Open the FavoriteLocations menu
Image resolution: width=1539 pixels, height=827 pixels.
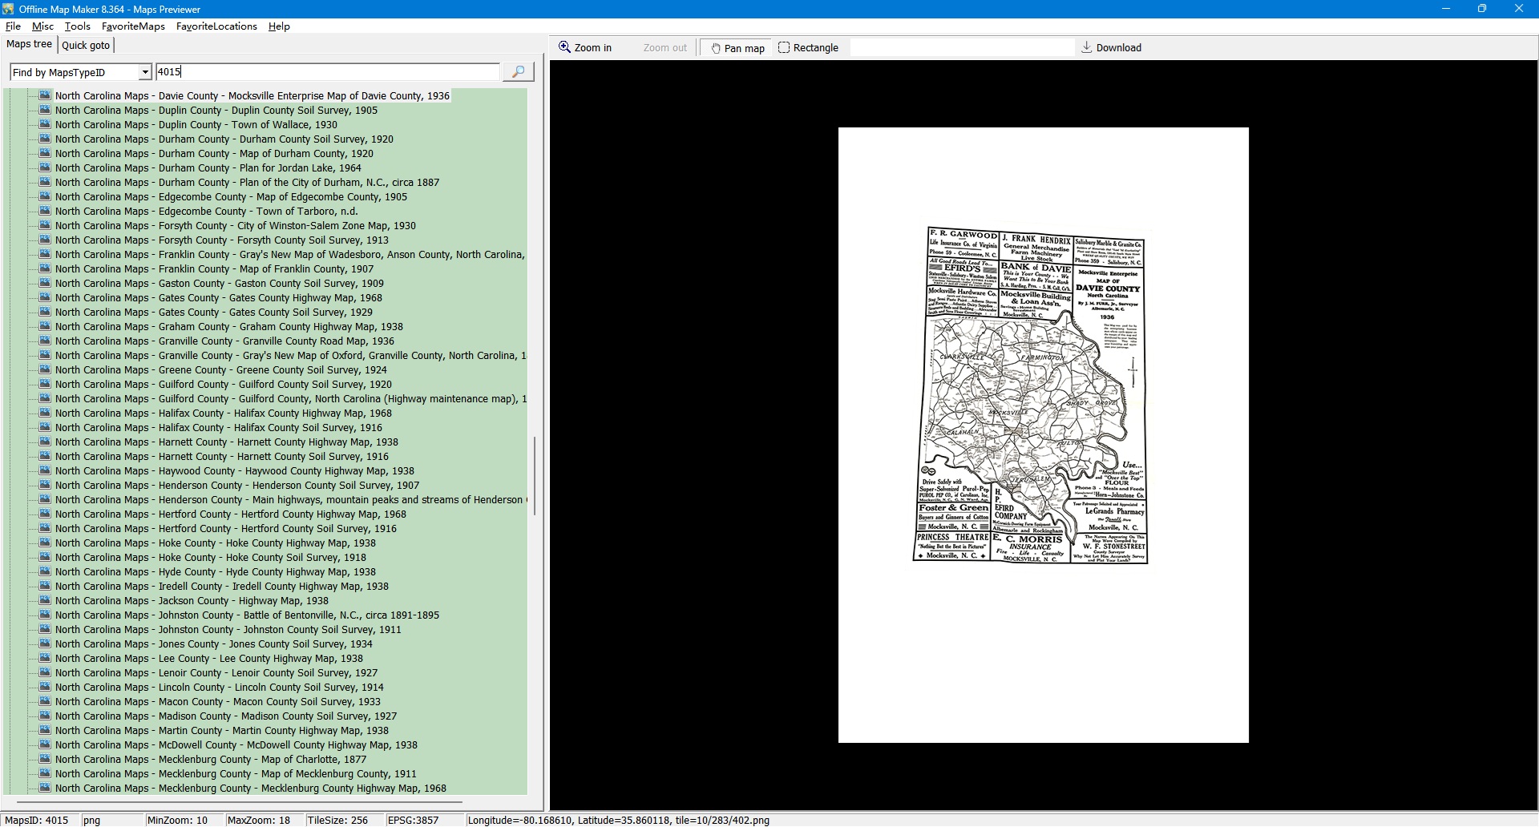coord(216,26)
